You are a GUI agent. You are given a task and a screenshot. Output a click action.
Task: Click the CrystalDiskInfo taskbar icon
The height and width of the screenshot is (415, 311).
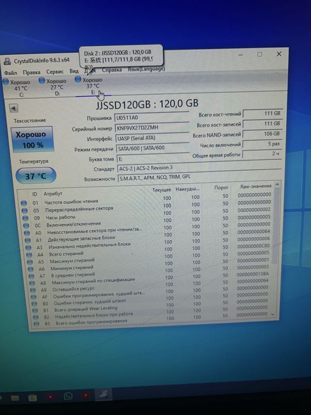click(104, 395)
